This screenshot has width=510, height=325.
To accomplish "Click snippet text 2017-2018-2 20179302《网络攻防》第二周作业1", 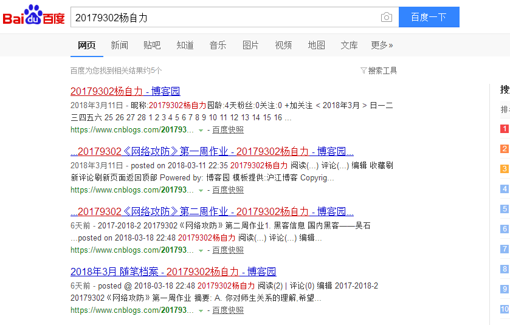I will pos(184,225).
